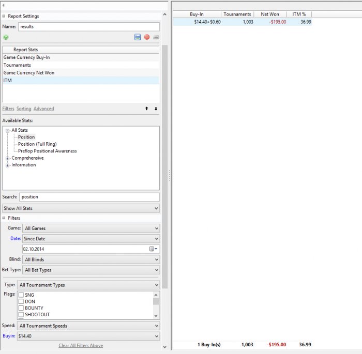Click the gray printer icon
Screen dimensions: 362x354
pos(156,37)
